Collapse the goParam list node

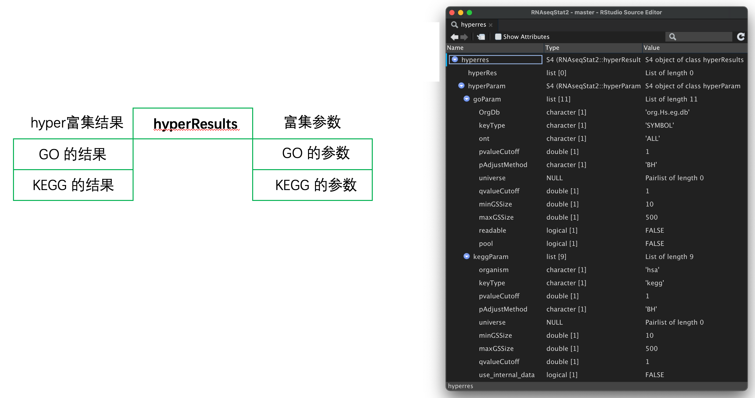tap(467, 99)
